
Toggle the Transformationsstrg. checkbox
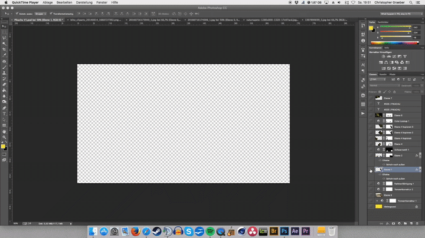pyautogui.click(x=51, y=12)
